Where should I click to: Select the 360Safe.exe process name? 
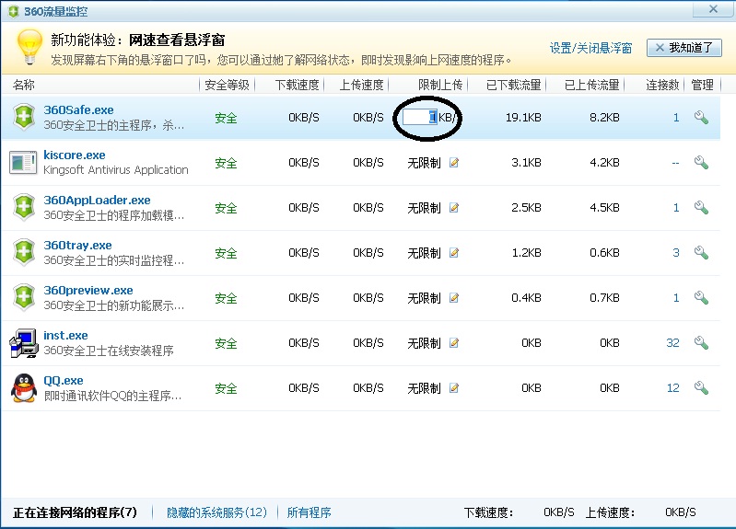click(x=78, y=109)
